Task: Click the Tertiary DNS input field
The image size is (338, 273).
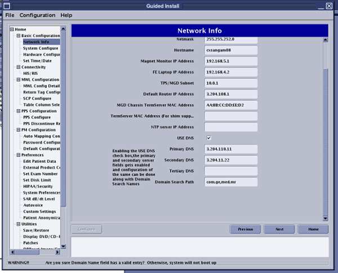Action: (x=230, y=171)
